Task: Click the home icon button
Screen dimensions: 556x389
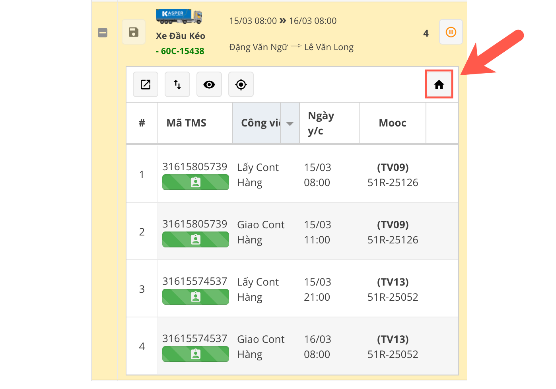Action: click(439, 84)
